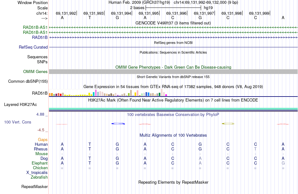Open the OMIM Genes track label

click(x=35, y=71)
